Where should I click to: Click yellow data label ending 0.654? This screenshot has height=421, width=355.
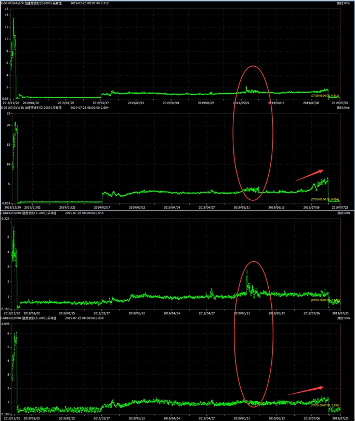coord(325,199)
